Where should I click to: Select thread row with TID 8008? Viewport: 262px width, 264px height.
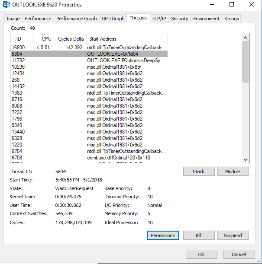pos(89,106)
